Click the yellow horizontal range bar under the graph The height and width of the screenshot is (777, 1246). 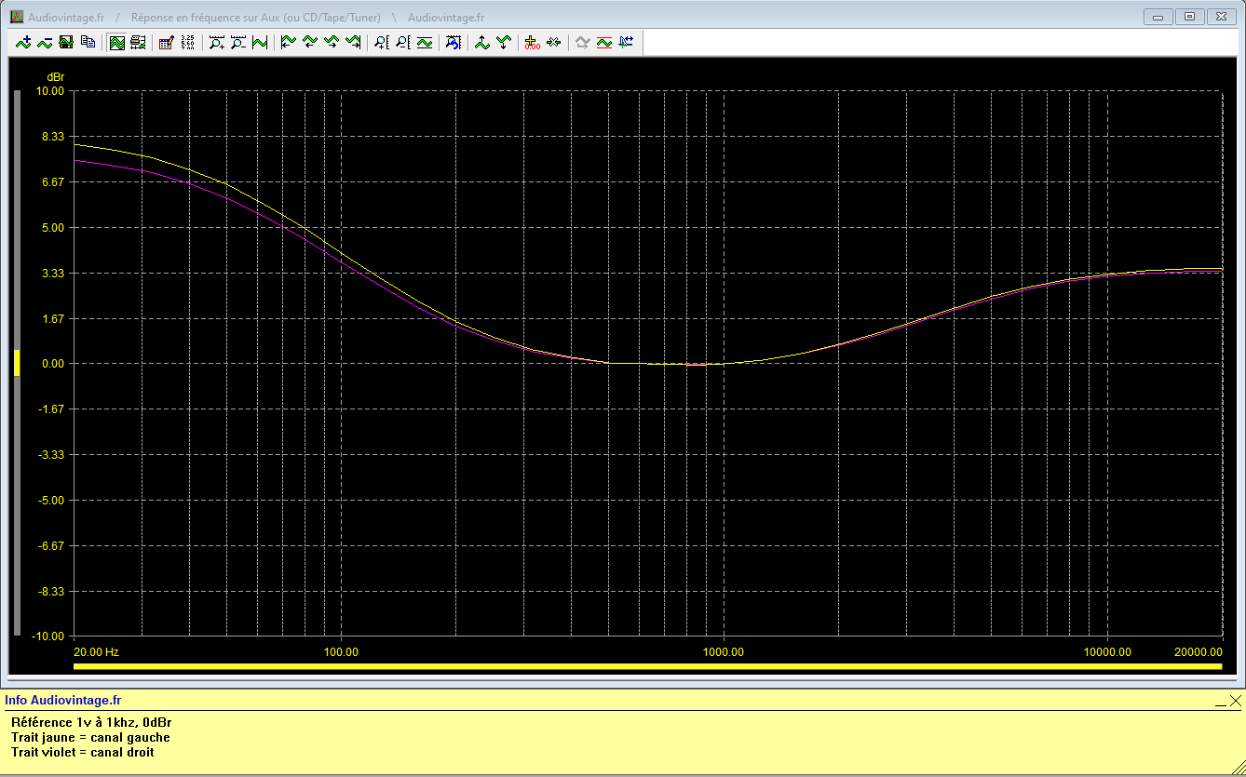click(x=647, y=666)
